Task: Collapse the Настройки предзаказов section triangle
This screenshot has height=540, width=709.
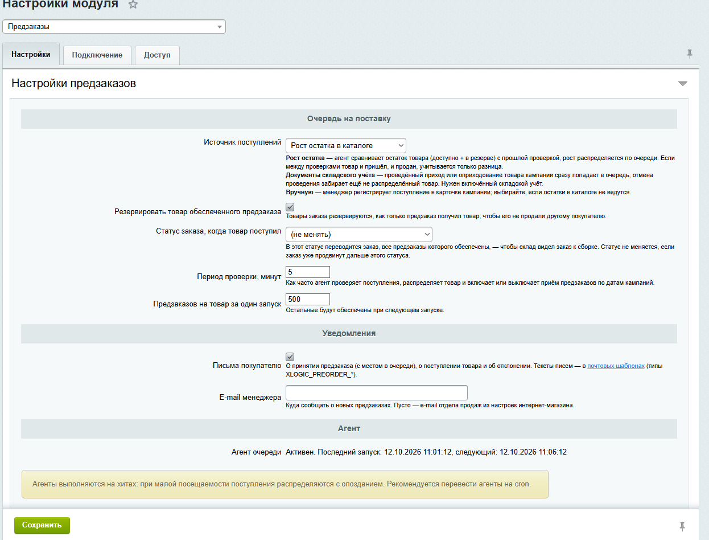Action: coord(683,84)
